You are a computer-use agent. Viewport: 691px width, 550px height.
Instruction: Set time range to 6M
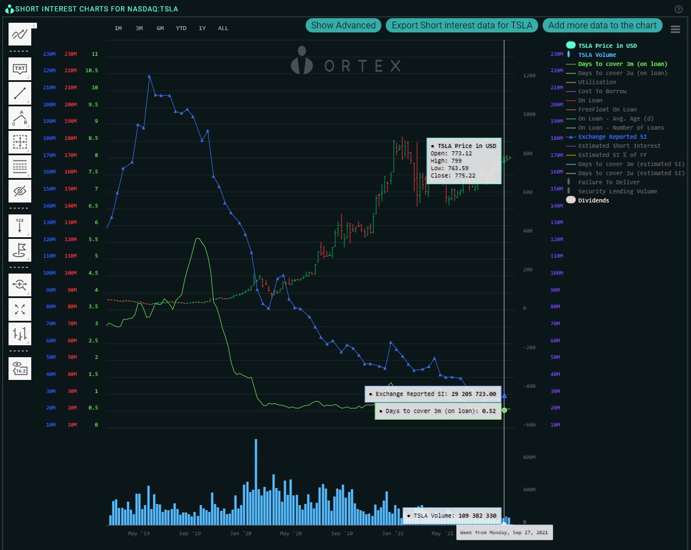160,28
